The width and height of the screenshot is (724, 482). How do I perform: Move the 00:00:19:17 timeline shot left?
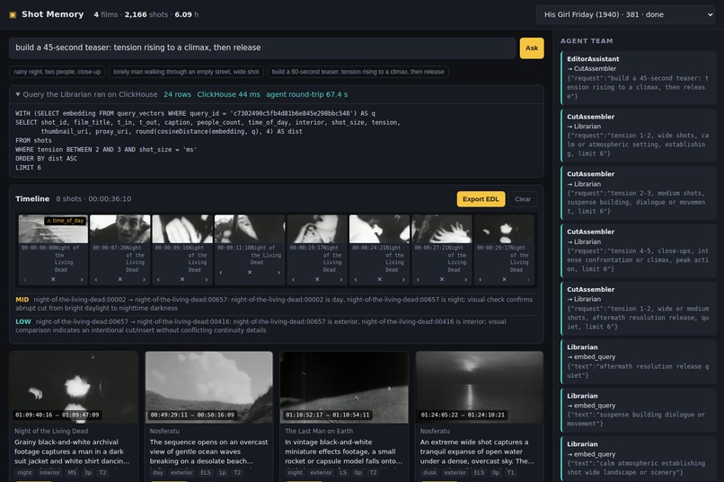(293, 279)
